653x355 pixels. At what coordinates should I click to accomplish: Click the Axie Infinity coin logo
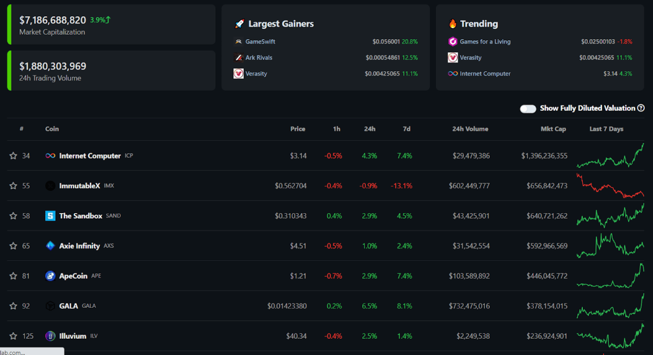(x=50, y=246)
